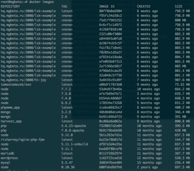The height and width of the screenshot is (171, 194).
Task: Click size value 802.9 MB
Action: click(x=182, y=39)
